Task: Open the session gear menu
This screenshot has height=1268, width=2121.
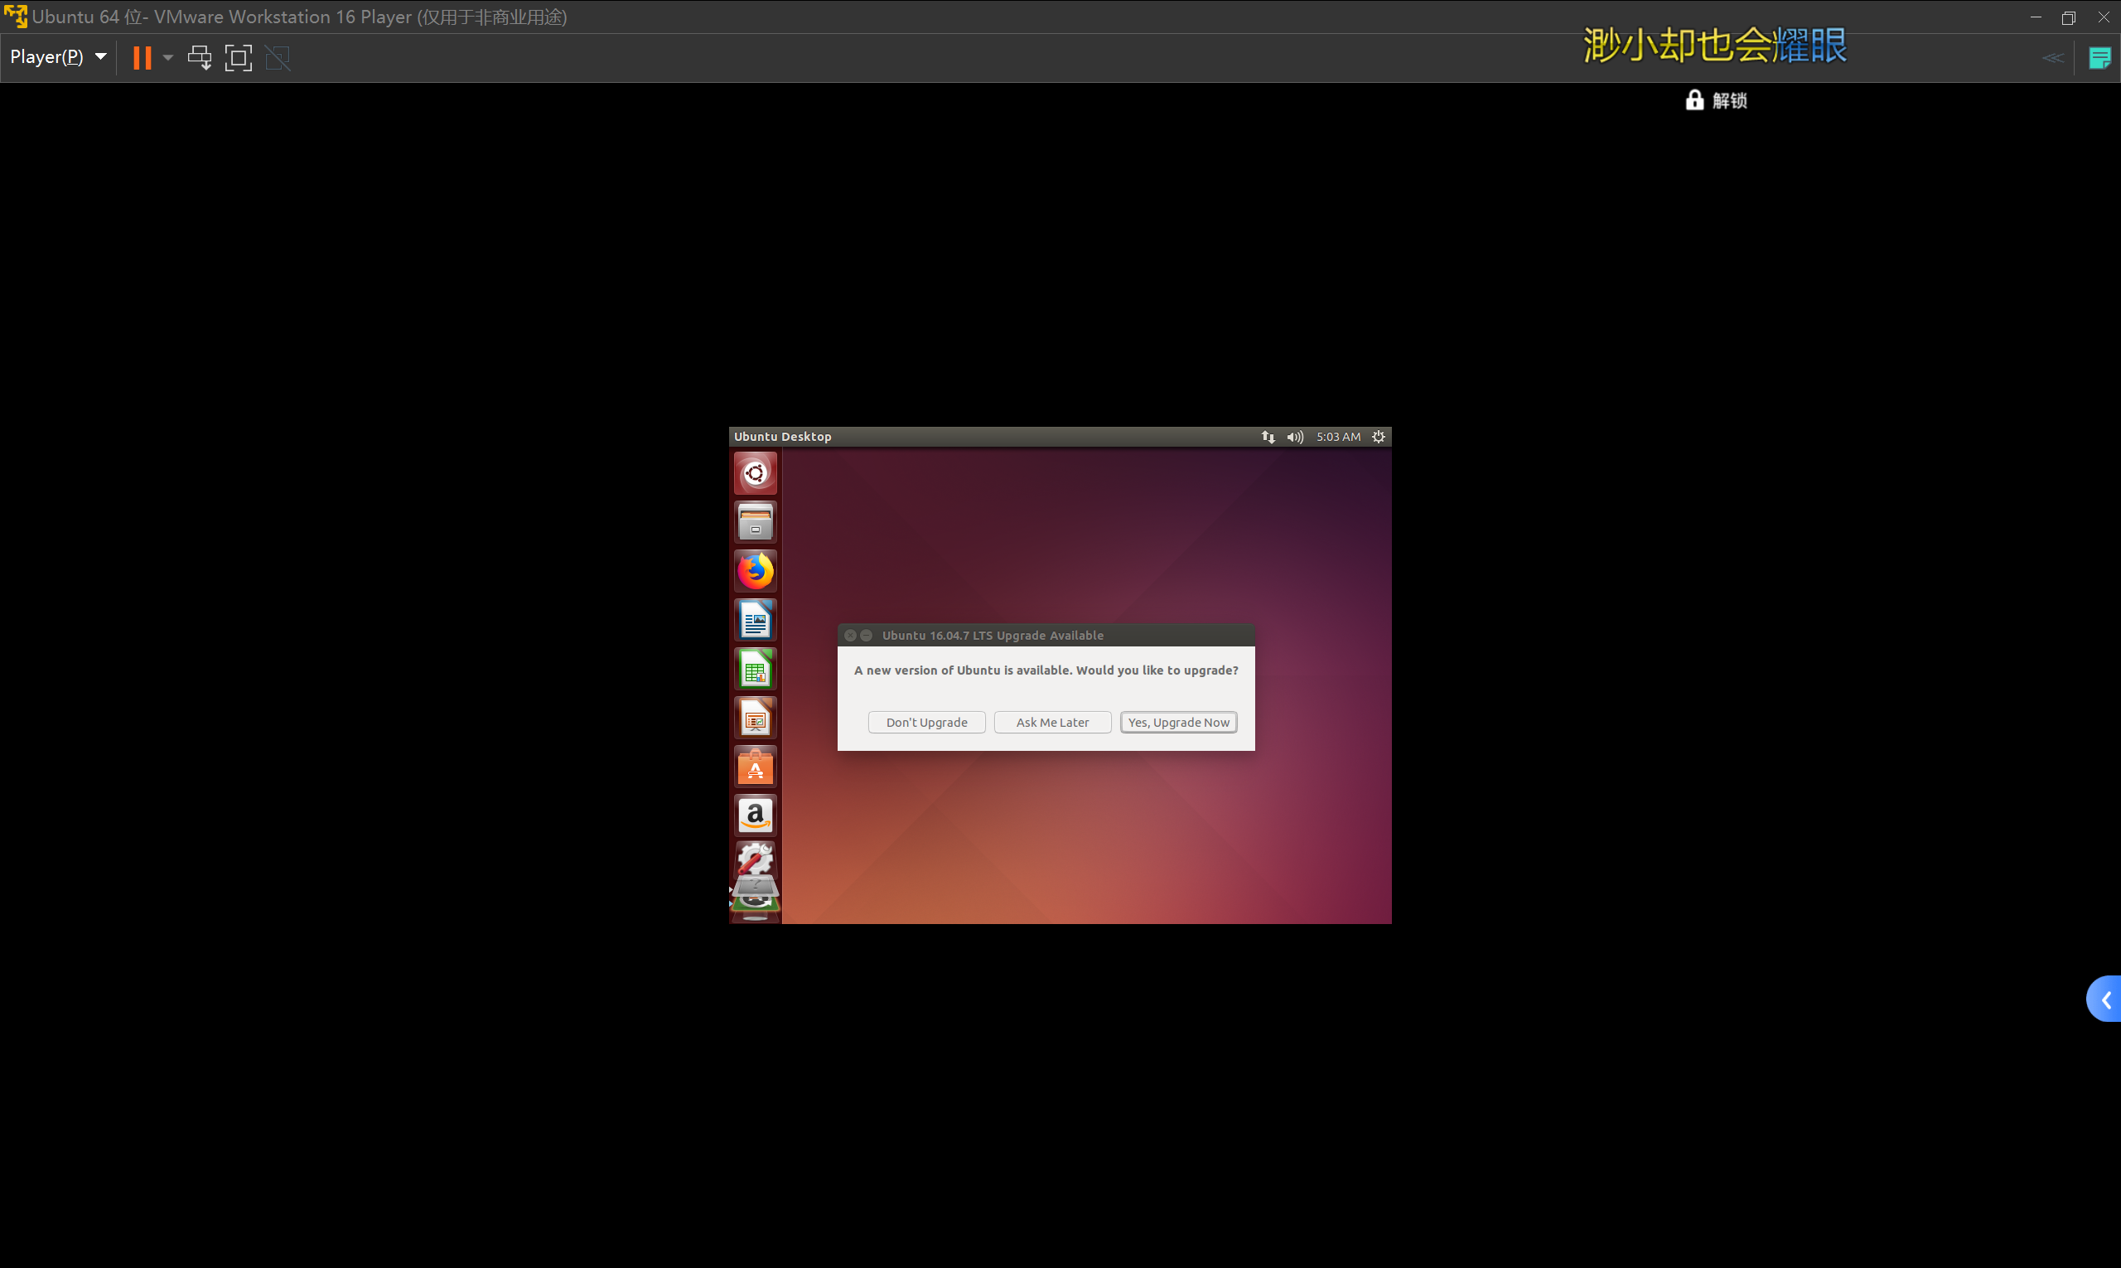Action: pyautogui.click(x=1378, y=437)
